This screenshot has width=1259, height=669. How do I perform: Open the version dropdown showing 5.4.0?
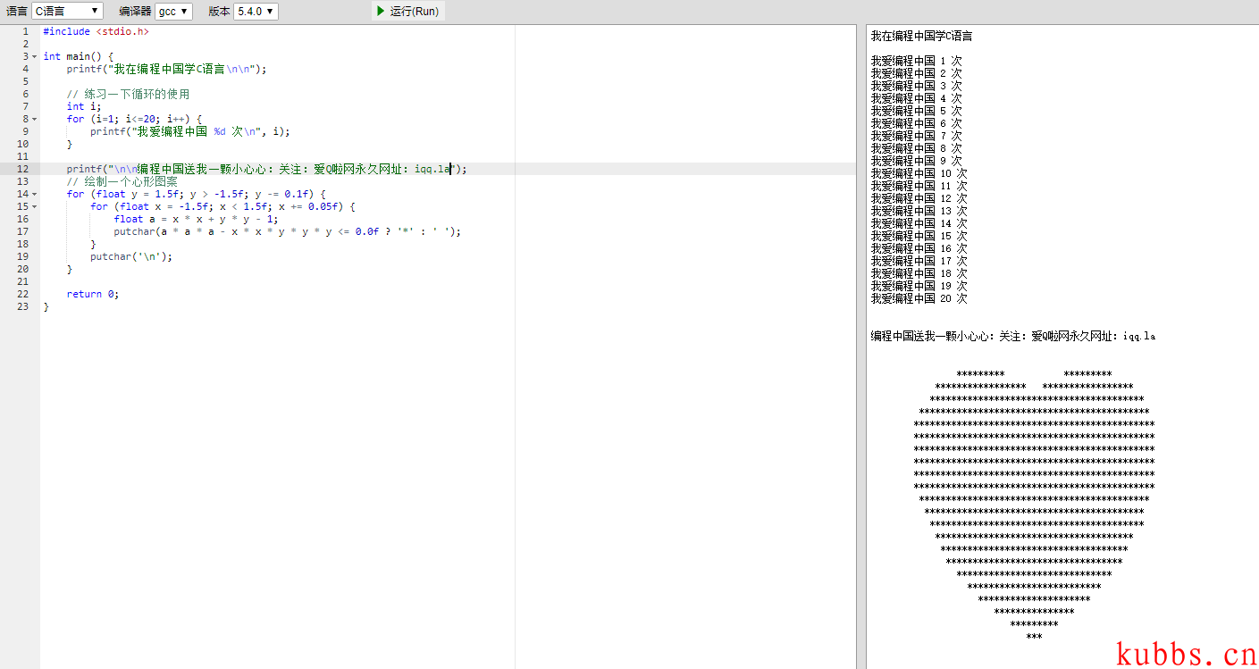(x=256, y=12)
